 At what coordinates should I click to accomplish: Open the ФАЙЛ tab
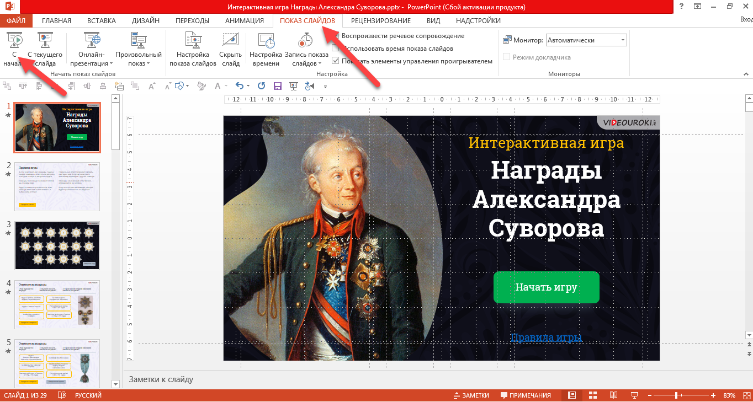click(16, 20)
